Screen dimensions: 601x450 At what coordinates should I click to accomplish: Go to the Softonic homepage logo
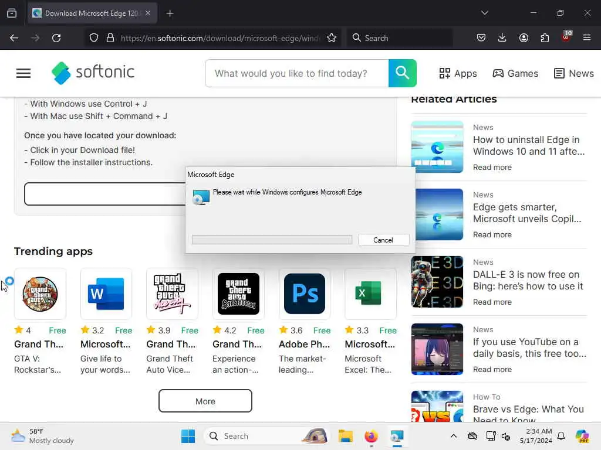(93, 73)
